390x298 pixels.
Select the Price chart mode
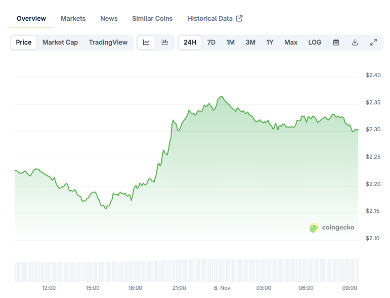coord(24,43)
